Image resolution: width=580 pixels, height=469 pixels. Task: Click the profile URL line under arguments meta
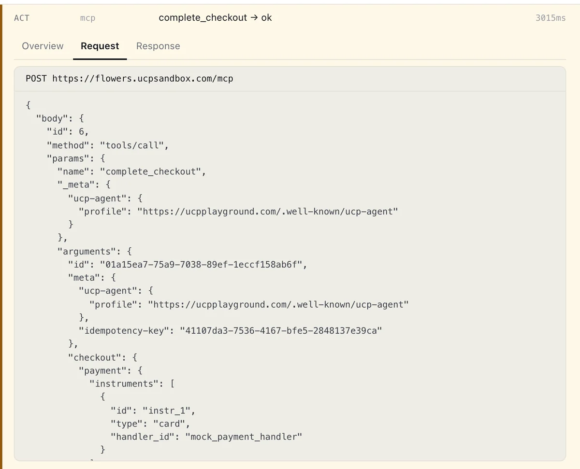(x=249, y=304)
